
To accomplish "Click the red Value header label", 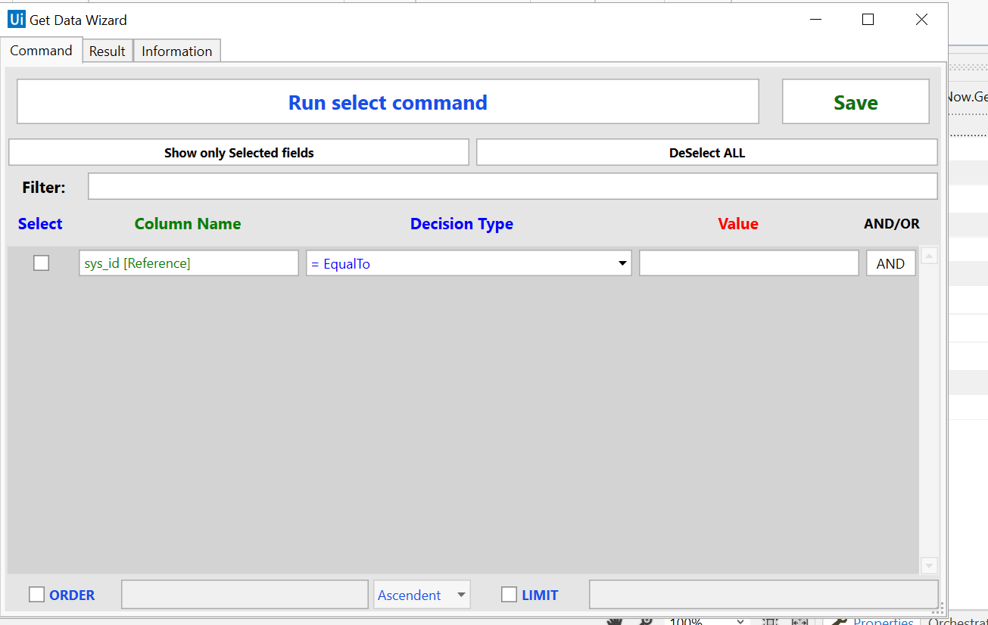I will tap(738, 224).
